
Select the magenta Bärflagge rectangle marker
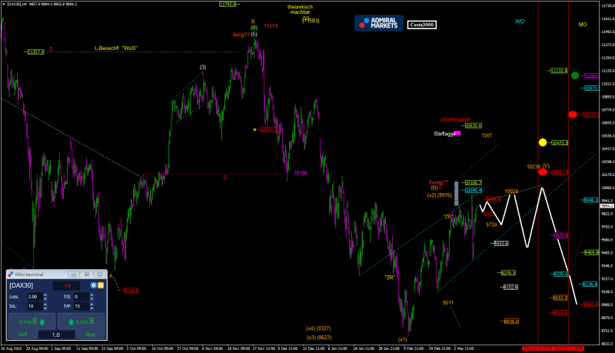click(457, 133)
